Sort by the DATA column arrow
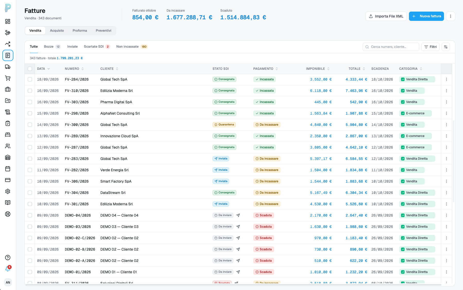 pos(49,69)
